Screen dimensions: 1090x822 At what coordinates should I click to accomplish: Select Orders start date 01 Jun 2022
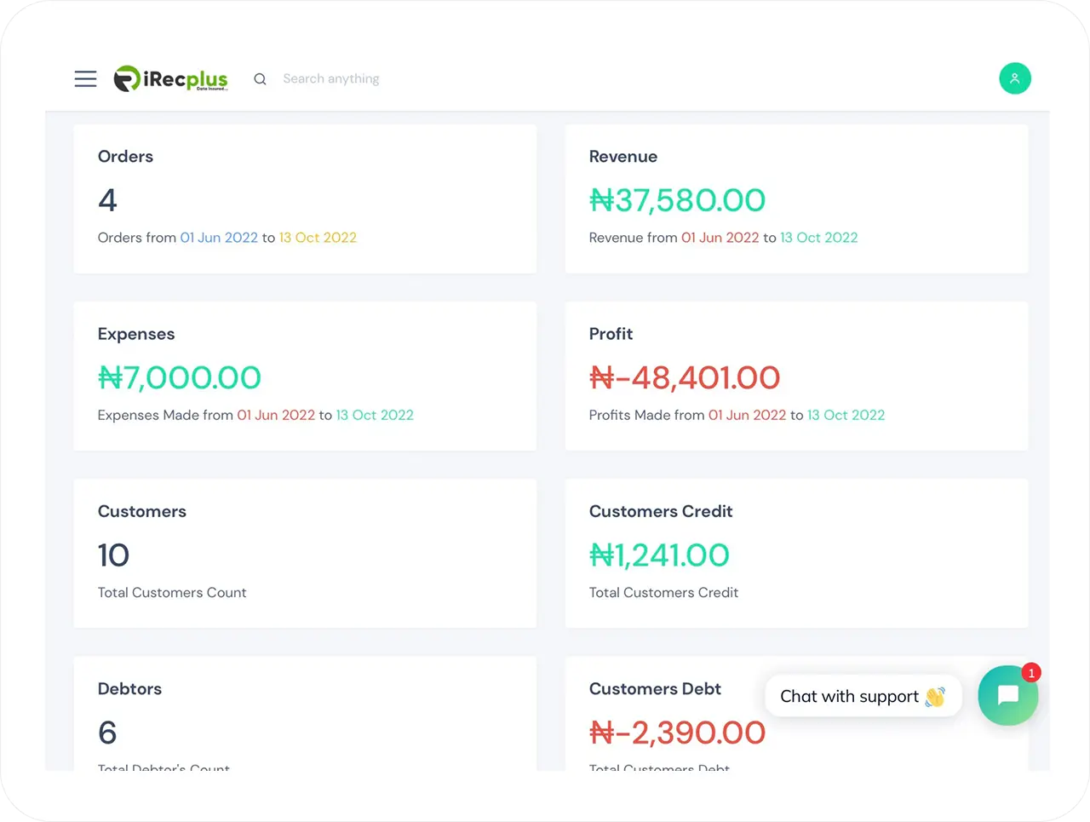click(219, 238)
